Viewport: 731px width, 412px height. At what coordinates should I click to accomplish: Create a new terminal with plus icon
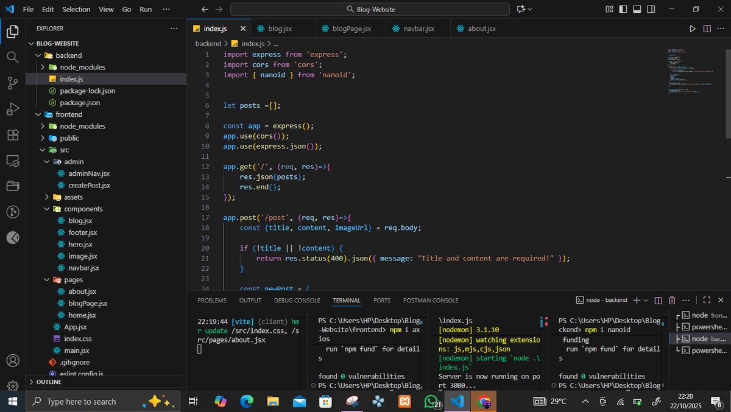[637, 300]
